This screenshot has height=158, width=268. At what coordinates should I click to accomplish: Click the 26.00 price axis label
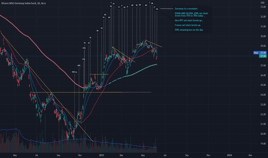(x=263, y=75)
